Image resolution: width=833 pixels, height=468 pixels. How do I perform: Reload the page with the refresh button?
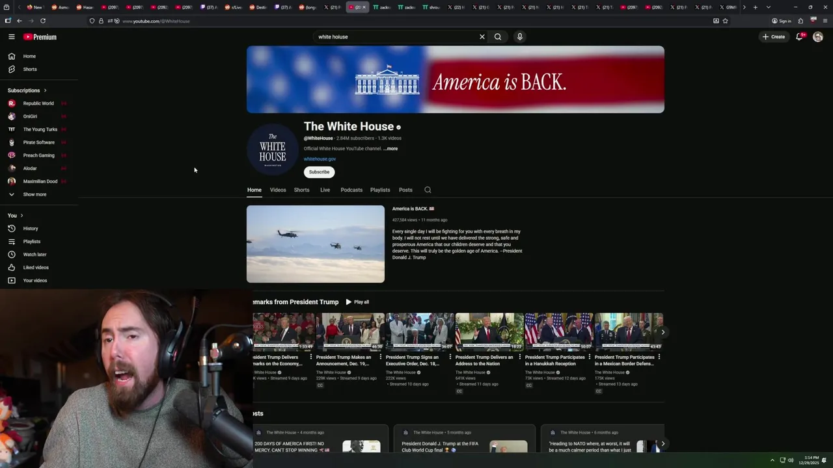(43, 21)
